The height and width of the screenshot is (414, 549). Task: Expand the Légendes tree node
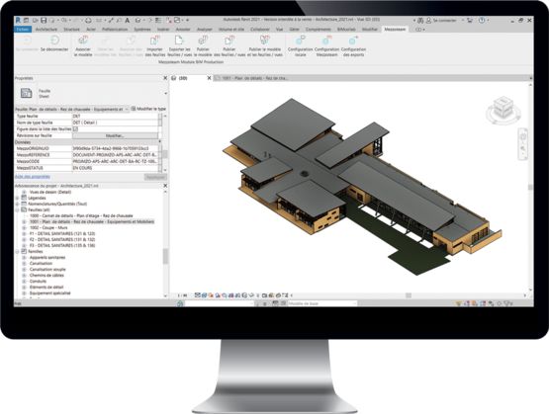(17, 198)
